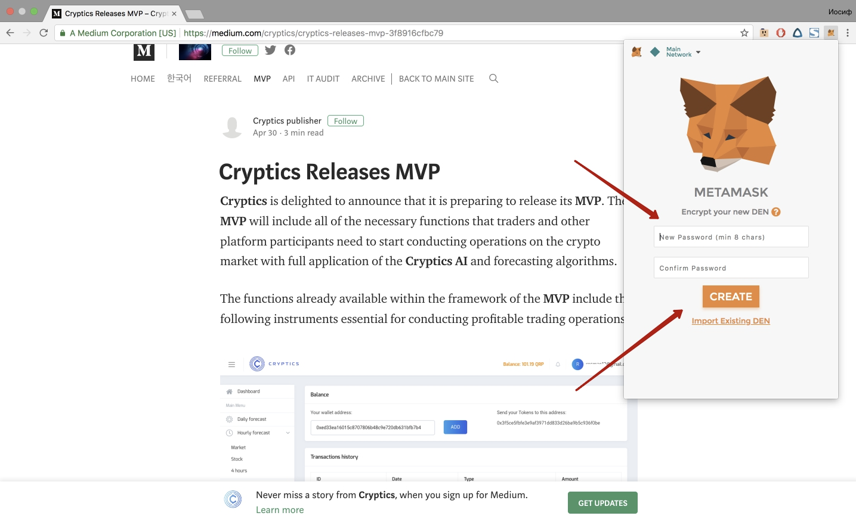The width and height of the screenshot is (856, 522).
Task: Follow Cryptics publisher next to author name
Action: [x=345, y=121]
